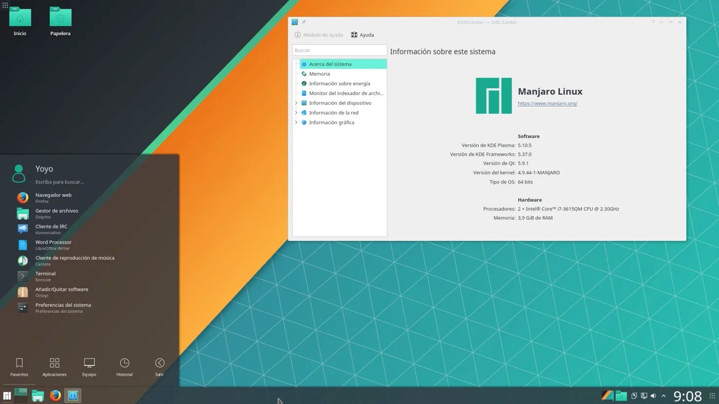The width and height of the screenshot is (719, 404).
Task: Expand hidden system tray icons
Action: tap(663, 396)
